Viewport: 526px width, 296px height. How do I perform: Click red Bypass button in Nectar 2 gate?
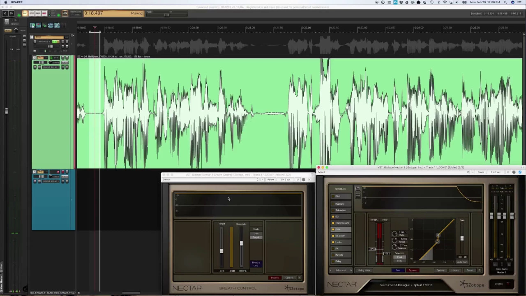pyautogui.click(x=413, y=270)
